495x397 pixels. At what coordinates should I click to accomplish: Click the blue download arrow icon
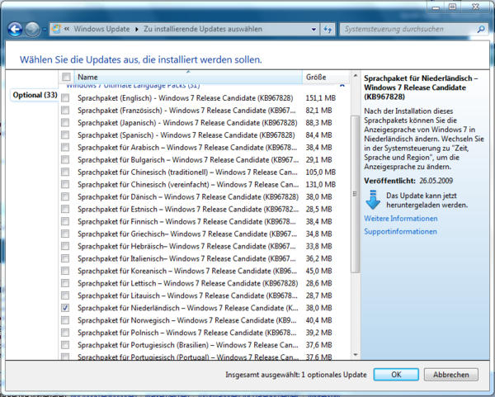coord(373,200)
